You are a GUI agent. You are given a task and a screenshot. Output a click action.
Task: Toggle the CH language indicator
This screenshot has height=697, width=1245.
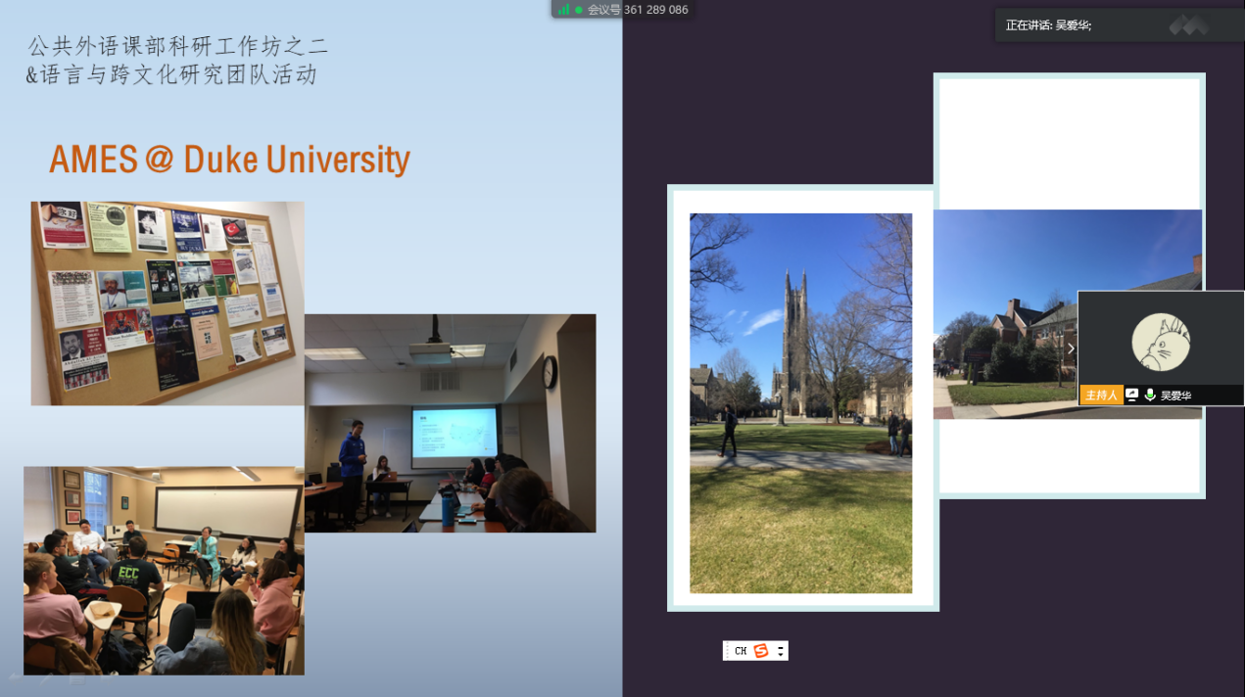741,651
